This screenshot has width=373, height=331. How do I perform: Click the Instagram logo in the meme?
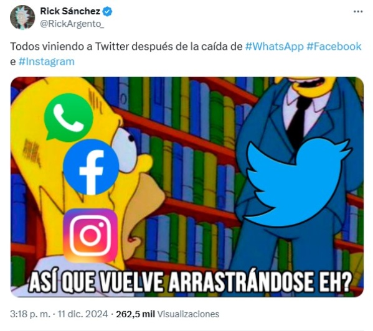click(91, 235)
